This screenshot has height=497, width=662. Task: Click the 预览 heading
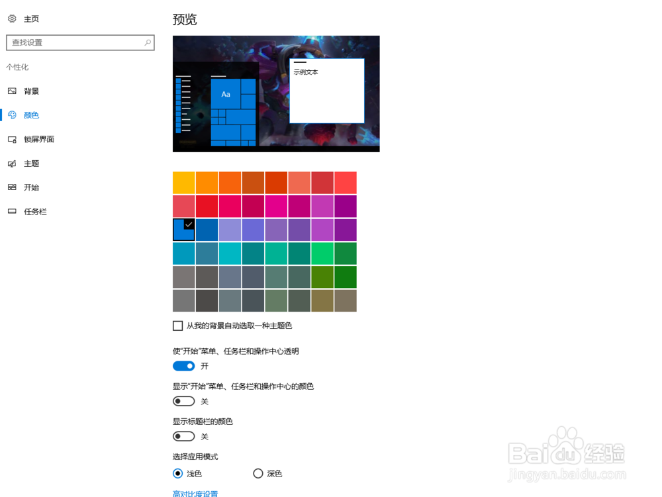point(185,19)
